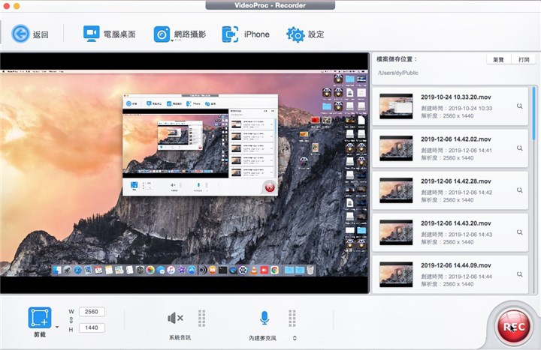
Task: Click the creation time of 2019-10-24 10.33.20.mov
Action: (x=457, y=109)
